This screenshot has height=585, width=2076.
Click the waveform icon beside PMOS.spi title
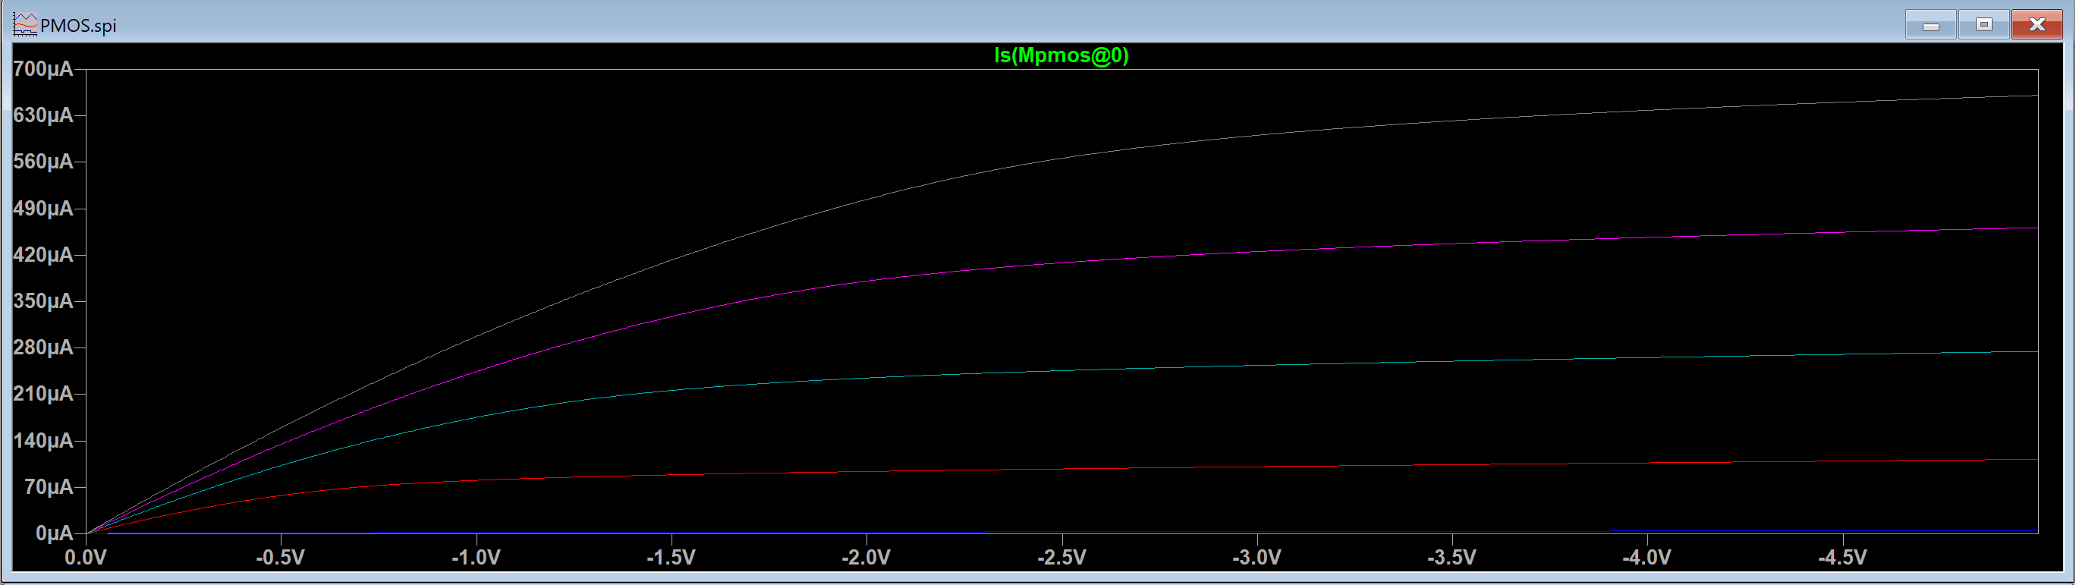(25, 25)
